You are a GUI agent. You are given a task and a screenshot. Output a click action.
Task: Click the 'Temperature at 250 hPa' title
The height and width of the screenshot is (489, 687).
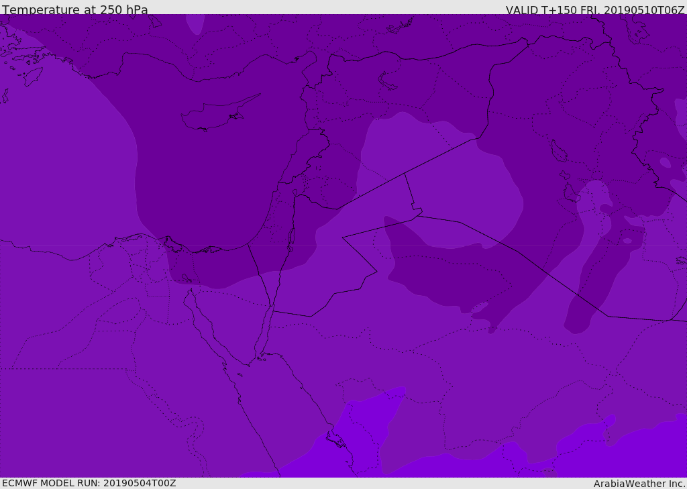(75, 9)
